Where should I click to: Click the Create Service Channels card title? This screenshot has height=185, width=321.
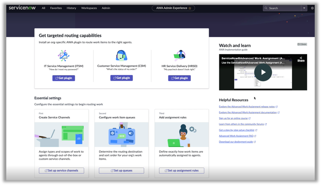54,117
